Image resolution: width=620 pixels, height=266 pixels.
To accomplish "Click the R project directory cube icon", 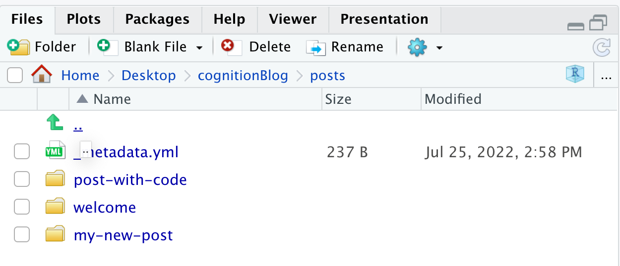I will point(575,75).
